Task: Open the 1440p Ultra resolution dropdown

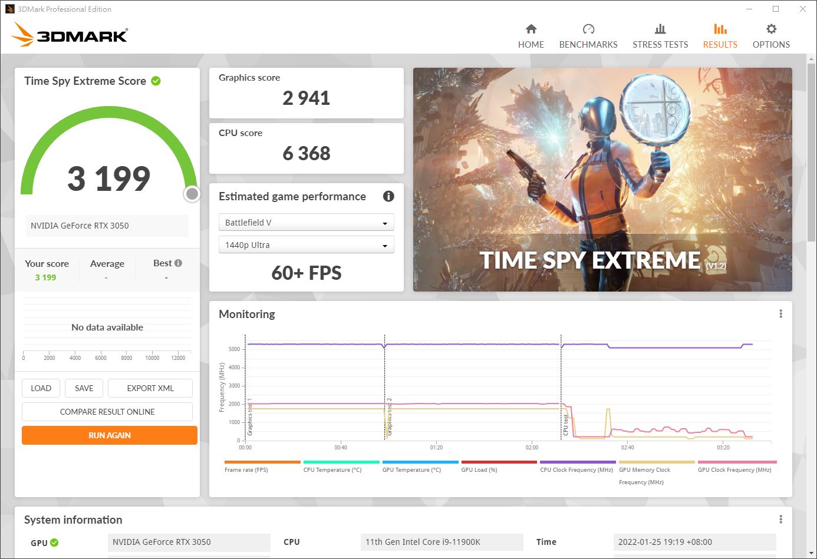Action: (306, 245)
